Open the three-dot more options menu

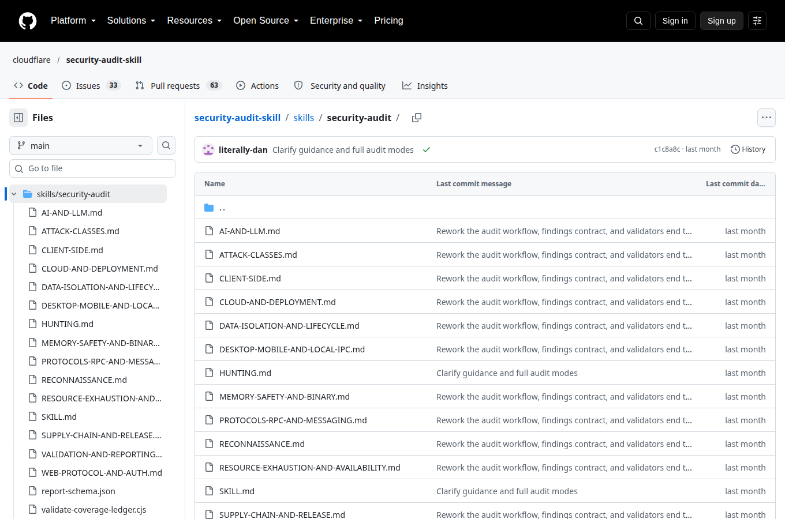coord(767,118)
